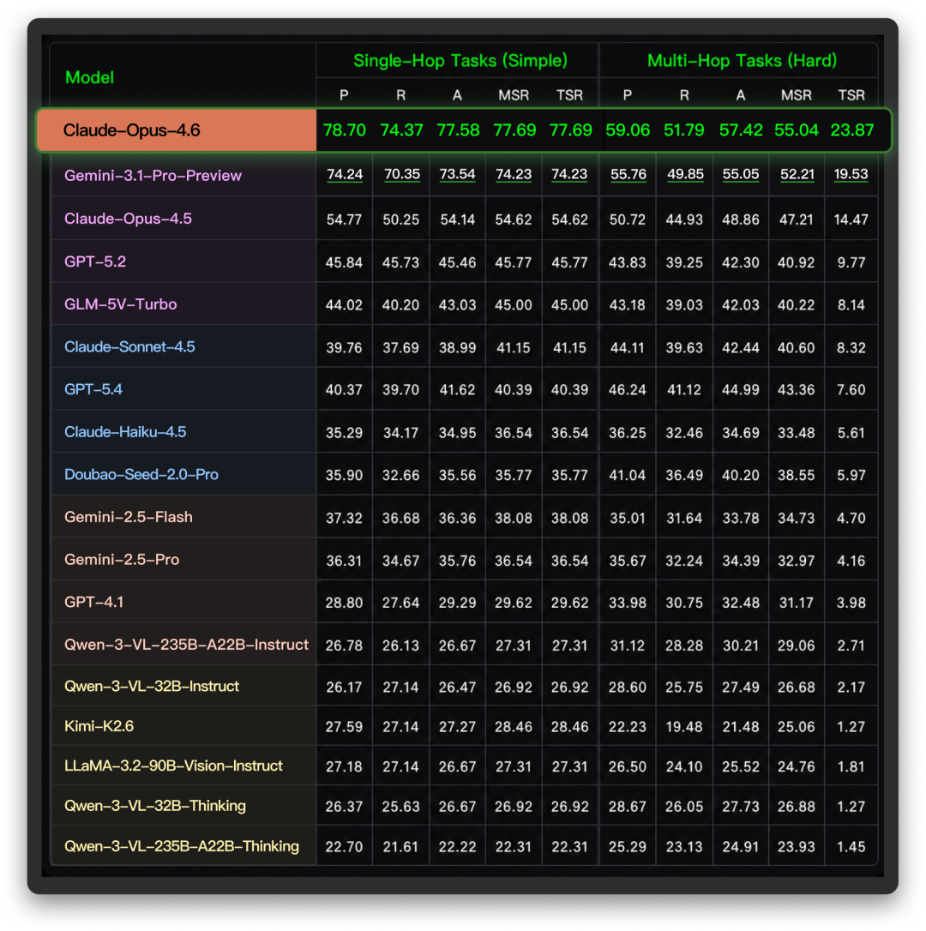
Task: Select the underlined 19.53 value in Gemini-3.1-Pro-Preview row
Action: (x=851, y=175)
